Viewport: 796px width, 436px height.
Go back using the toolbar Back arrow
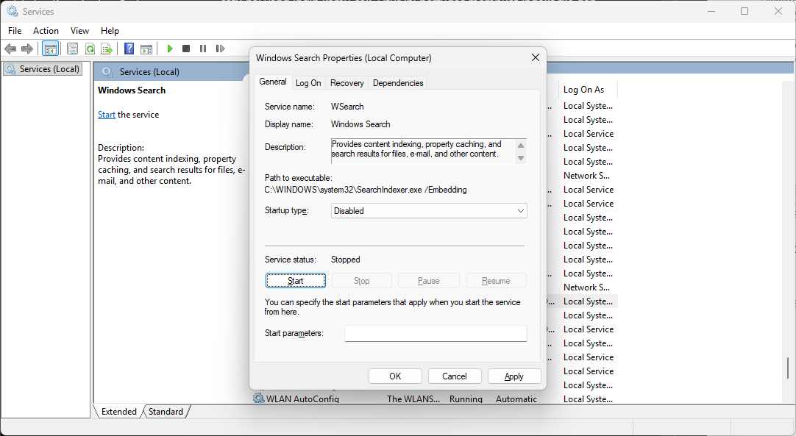point(10,49)
